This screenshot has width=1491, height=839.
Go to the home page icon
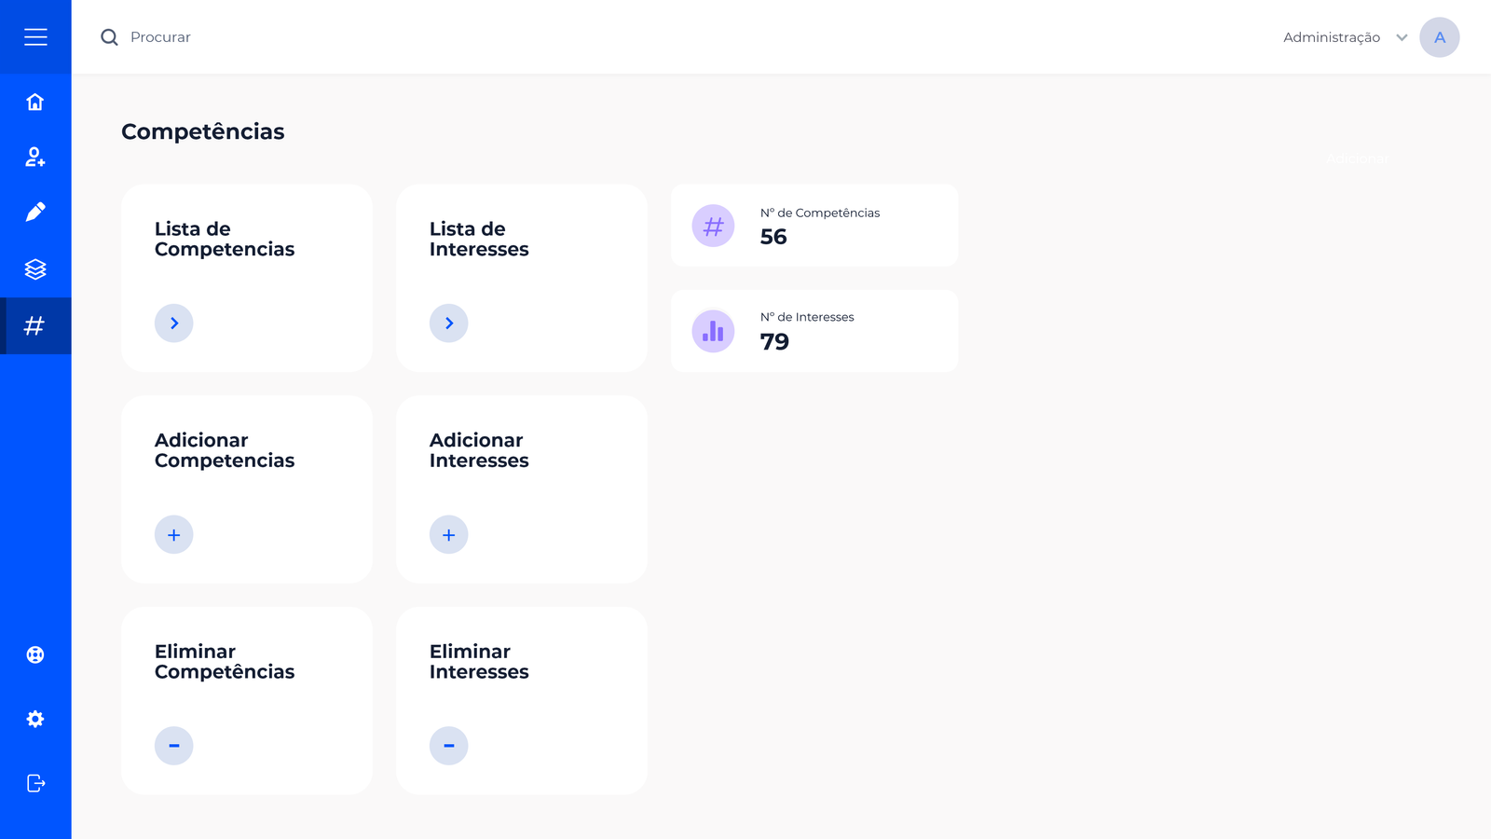coord(35,102)
